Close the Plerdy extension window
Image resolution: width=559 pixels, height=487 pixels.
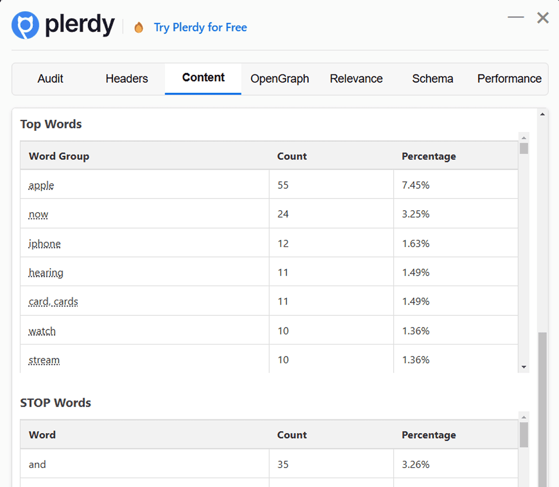pos(542,18)
